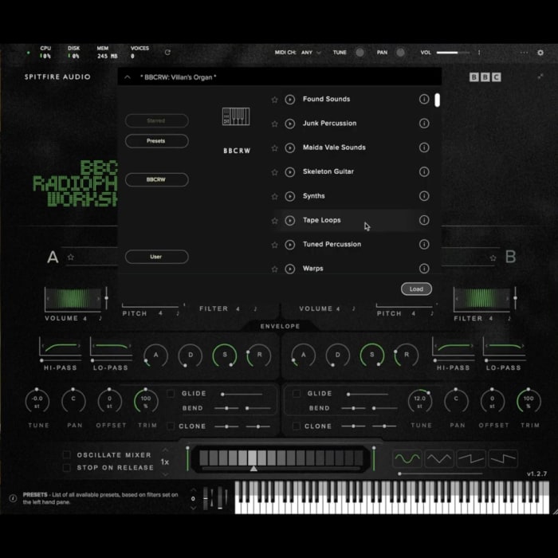The image size is (558, 558).
Task: Click the Envelope tab label
Action: pyautogui.click(x=280, y=326)
